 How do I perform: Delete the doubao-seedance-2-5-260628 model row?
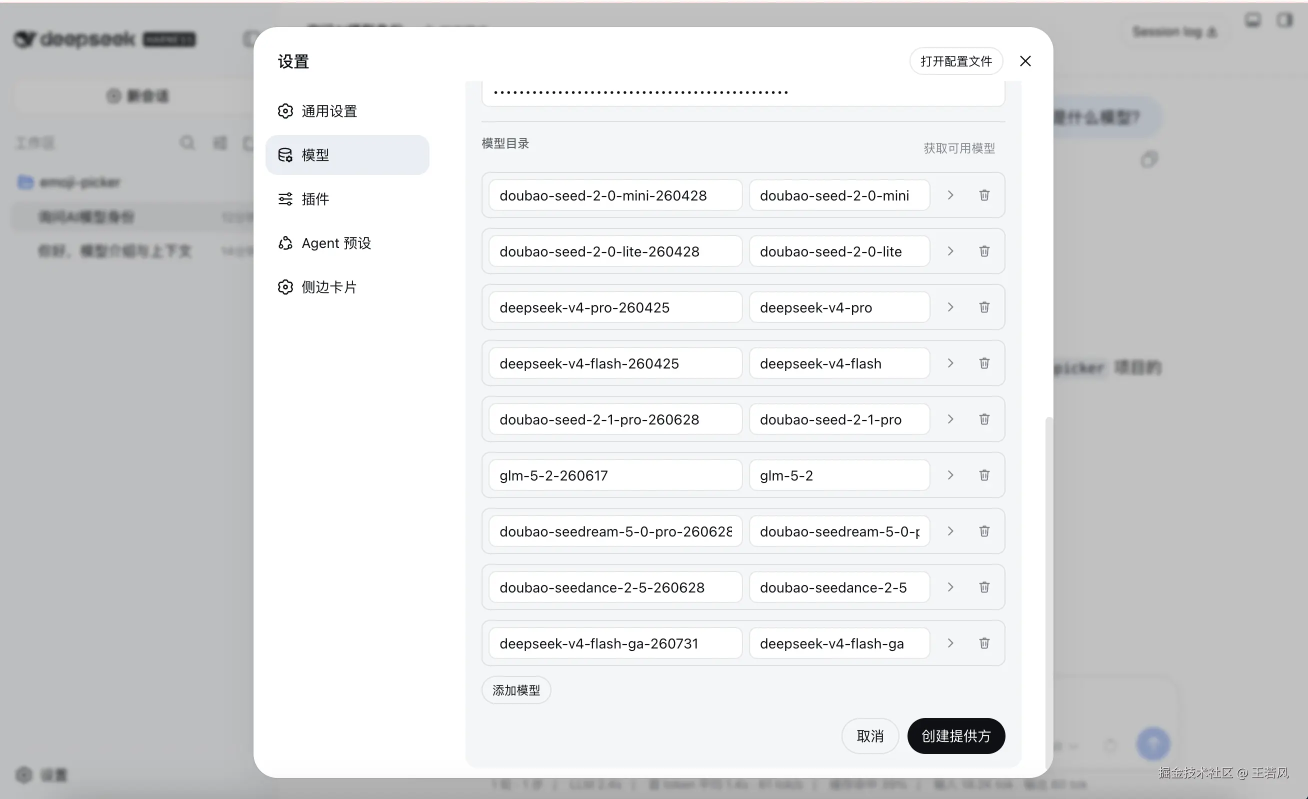[983, 587]
